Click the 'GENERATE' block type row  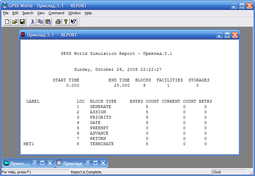100,107
